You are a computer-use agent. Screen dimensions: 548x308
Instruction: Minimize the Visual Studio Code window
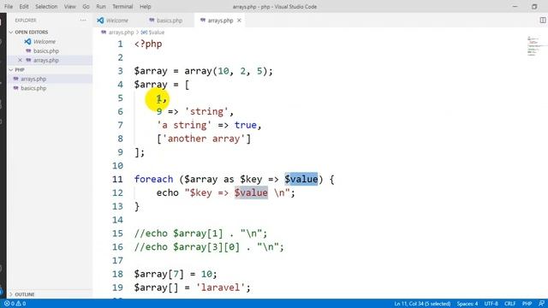[515, 7]
